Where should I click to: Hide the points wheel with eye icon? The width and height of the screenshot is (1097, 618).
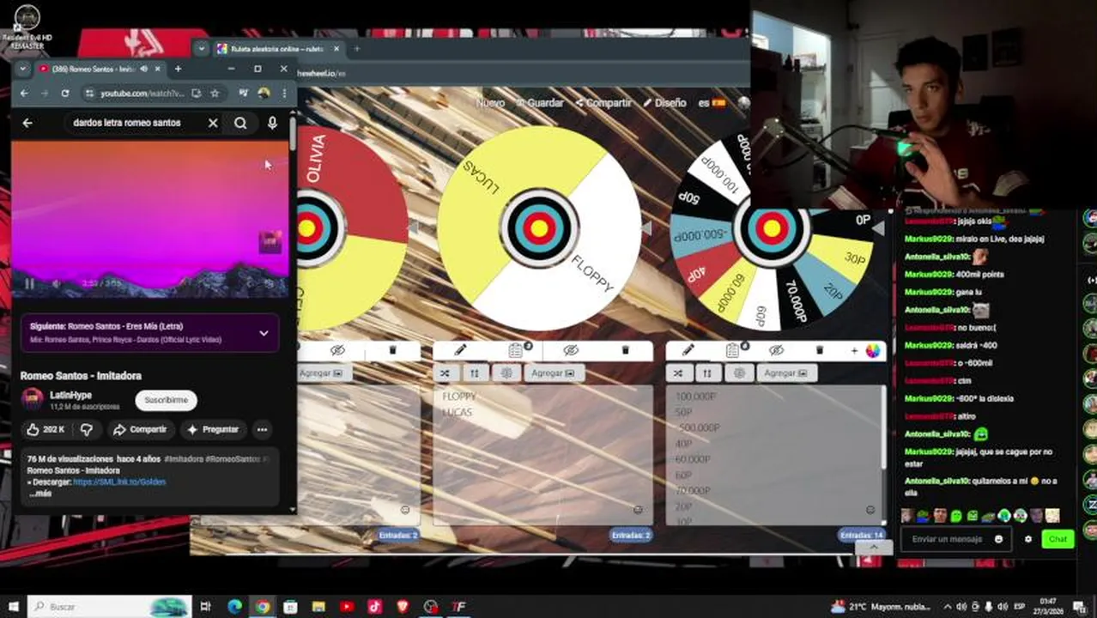tap(776, 350)
